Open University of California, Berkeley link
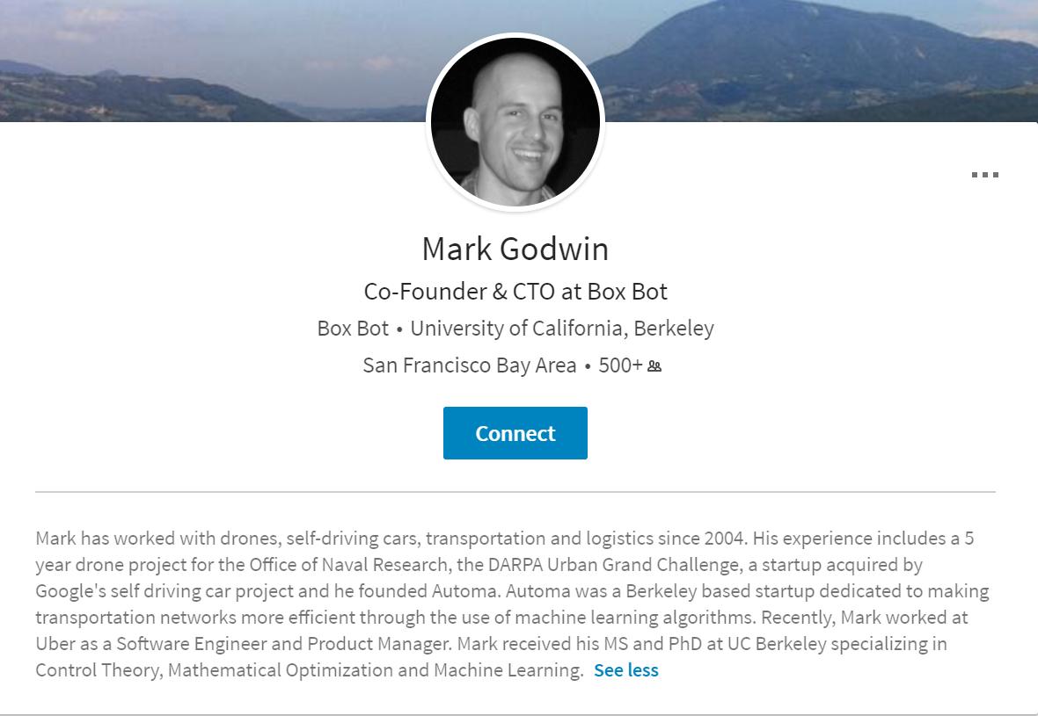The width and height of the screenshot is (1038, 716). pos(562,329)
